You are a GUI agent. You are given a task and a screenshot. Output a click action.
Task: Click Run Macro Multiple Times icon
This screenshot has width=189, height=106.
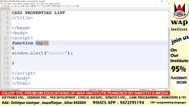point(76,6)
